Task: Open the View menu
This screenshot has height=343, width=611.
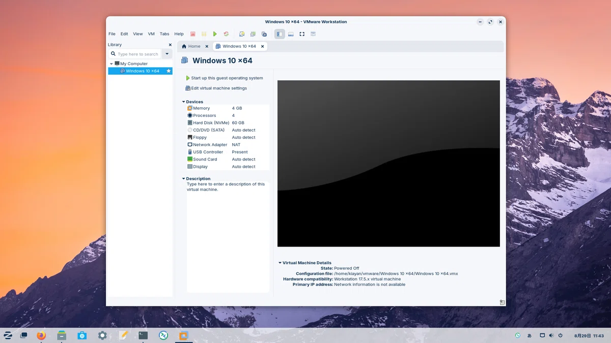Action: 138,34
